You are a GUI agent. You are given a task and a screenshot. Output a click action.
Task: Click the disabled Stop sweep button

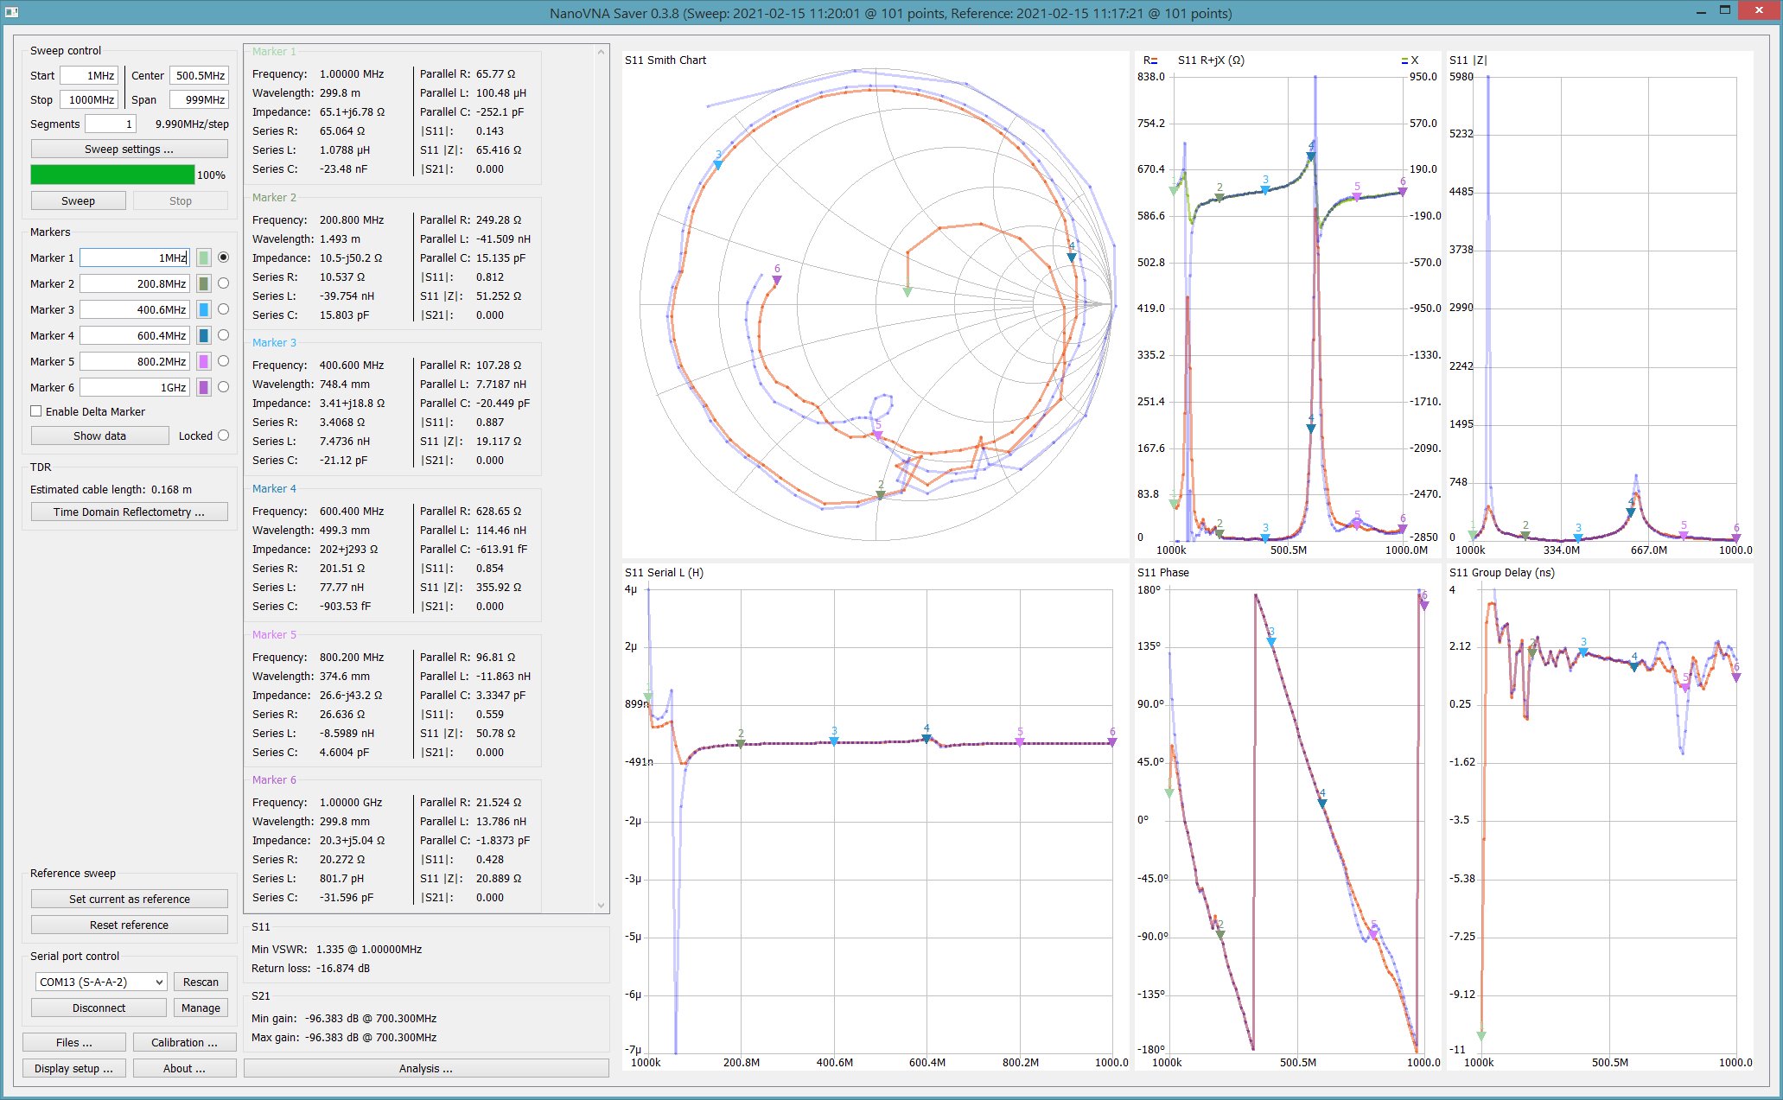tap(181, 200)
